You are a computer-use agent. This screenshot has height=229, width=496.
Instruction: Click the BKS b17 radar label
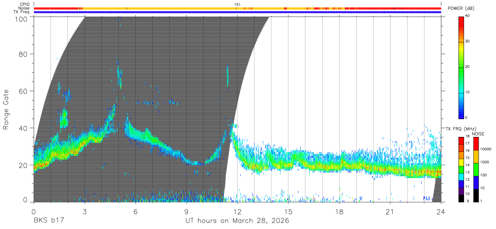click(48, 221)
